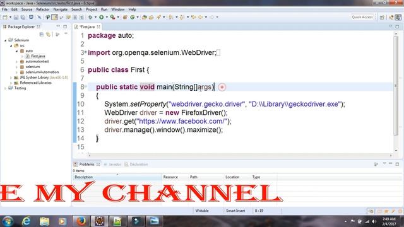Viewport: 404px width, 227px height.
Task: Open the File menu
Action: (x=4, y=9)
